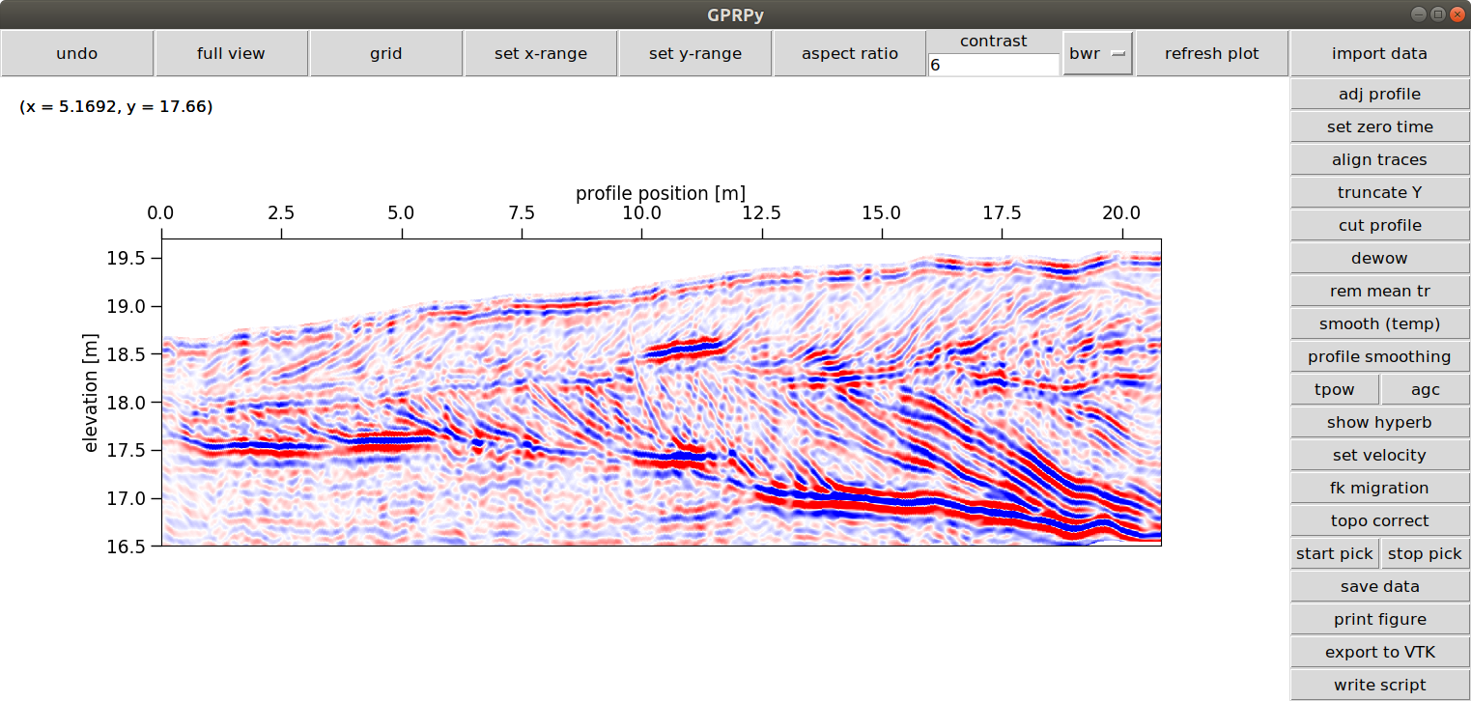Click the cursor coordinates readout text
The height and width of the screenshot is (701, 1471).
(116, 107)
